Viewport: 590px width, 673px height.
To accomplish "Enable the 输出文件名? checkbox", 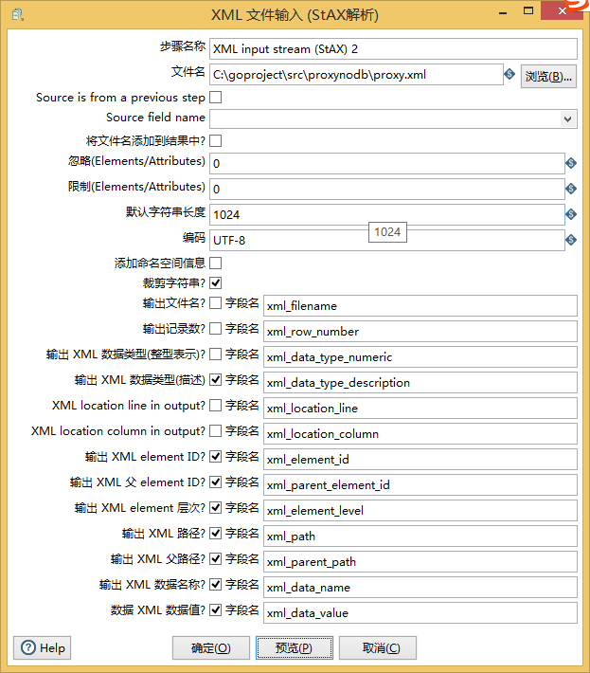I will click(216, 303).
